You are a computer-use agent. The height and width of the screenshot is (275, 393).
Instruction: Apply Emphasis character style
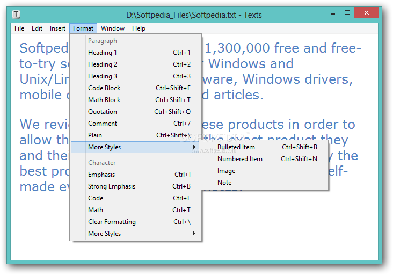point(136,175)
